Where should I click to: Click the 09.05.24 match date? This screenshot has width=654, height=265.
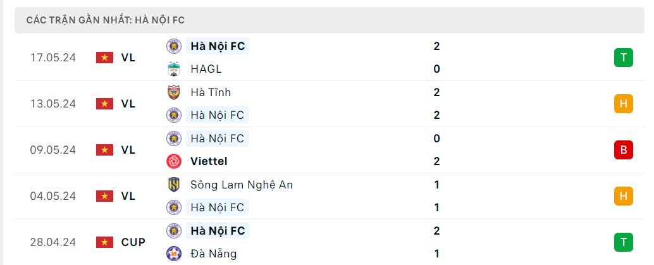(x=53, y=150)
